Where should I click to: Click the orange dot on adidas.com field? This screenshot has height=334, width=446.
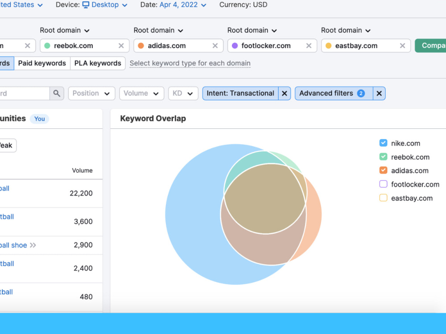[141, 46]
